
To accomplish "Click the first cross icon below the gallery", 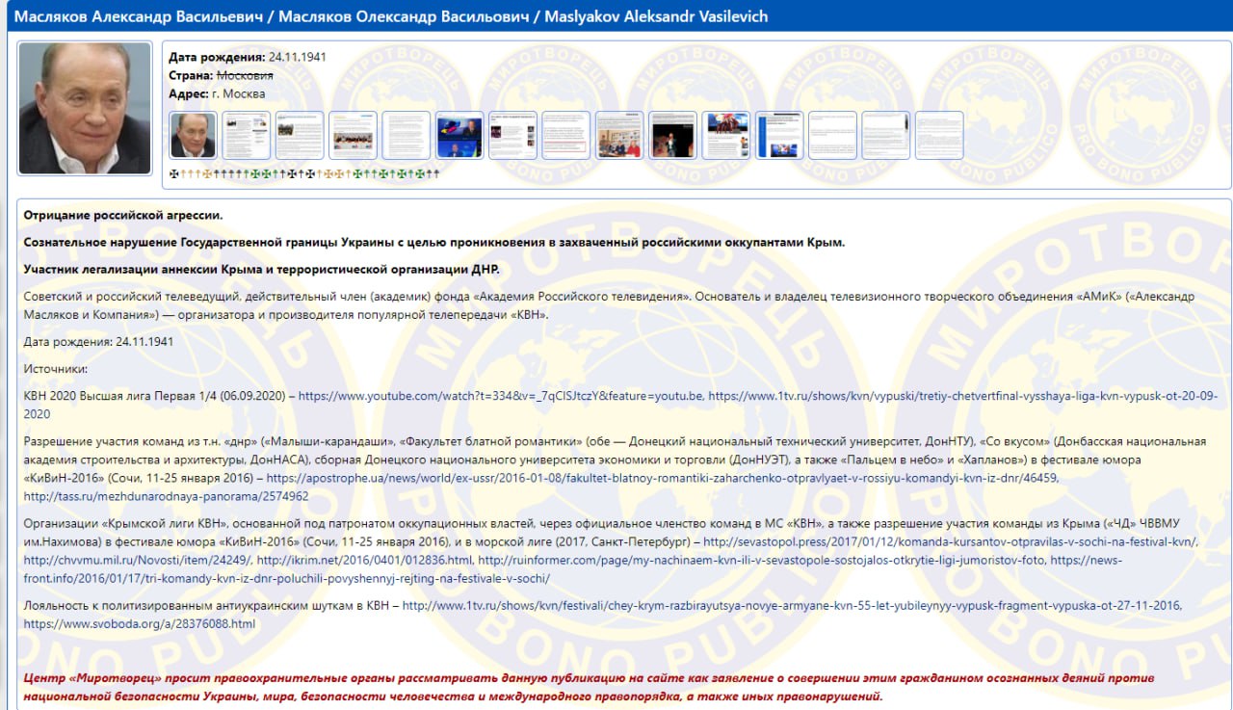I will [173, 174].
